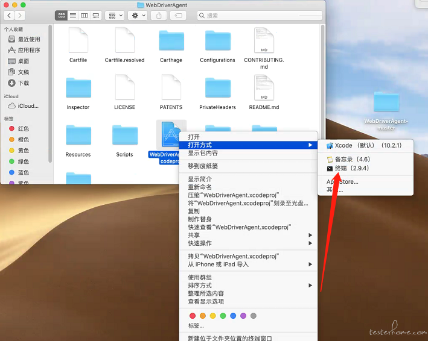Switch Finder to column view
Screen dimensions: 428x341
click(85, 16)
